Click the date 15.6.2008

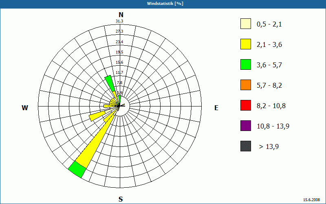[311, 200]
